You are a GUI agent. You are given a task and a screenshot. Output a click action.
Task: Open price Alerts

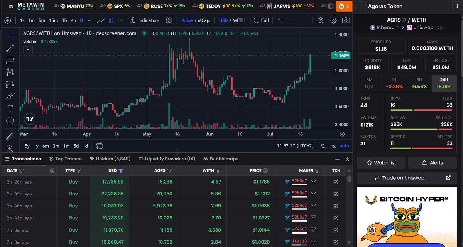(433, 163)
